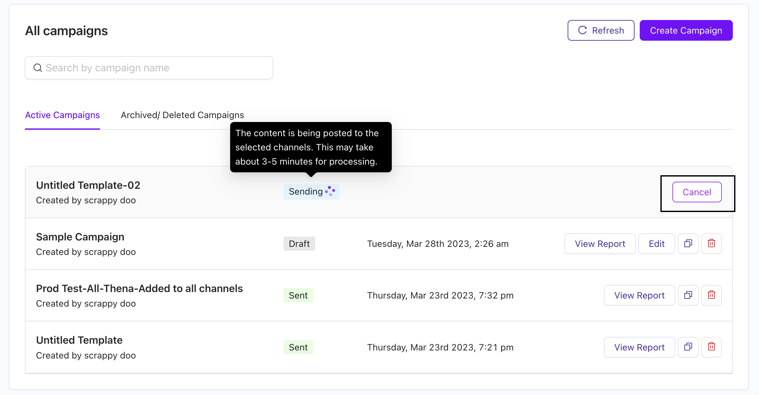View Report for Prod Test-All-Thena campaign
The width and height of the screenshot is (759, 395).
tap(639, 295)
